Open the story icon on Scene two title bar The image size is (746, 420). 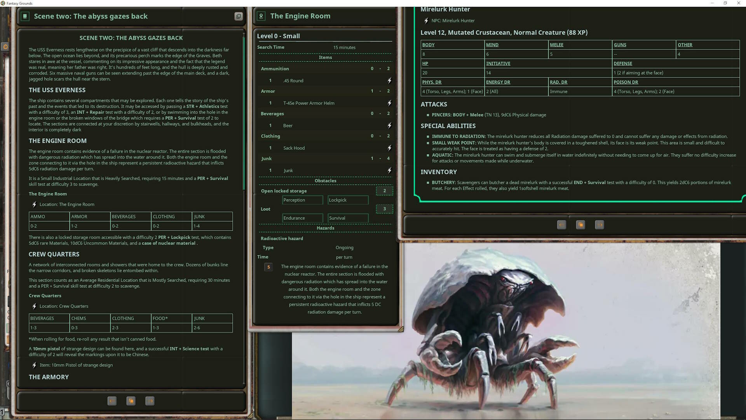tap(25, 16)
